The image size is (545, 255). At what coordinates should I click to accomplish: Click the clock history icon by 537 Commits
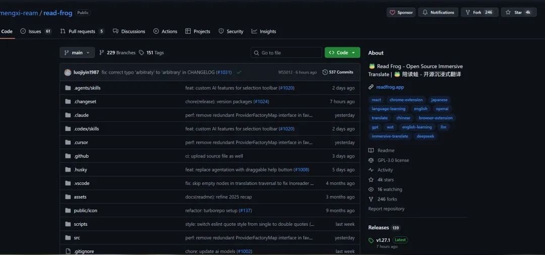point(325,72)
